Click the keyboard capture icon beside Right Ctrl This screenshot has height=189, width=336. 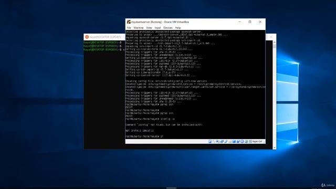point(250,141)
